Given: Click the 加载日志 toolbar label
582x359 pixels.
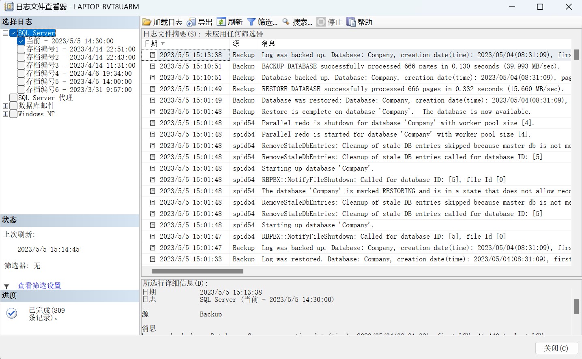Looking at the screenshot, I should 168,22.
